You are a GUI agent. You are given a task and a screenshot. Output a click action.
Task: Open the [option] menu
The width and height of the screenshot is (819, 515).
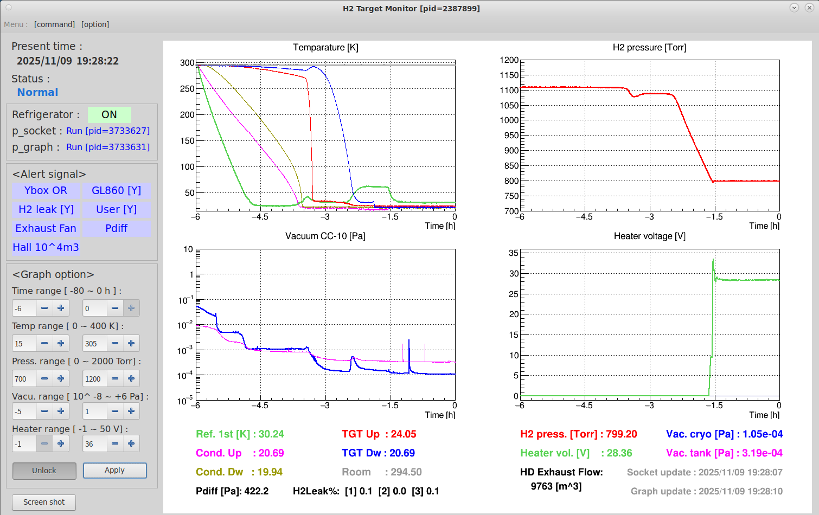(95, 24)
